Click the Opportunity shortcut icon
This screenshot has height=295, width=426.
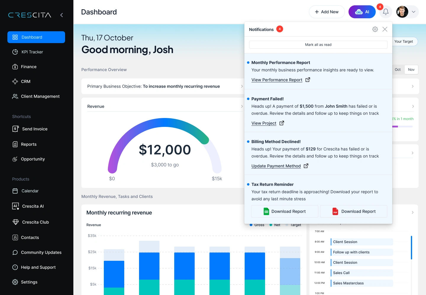click(x=15, y=159)
